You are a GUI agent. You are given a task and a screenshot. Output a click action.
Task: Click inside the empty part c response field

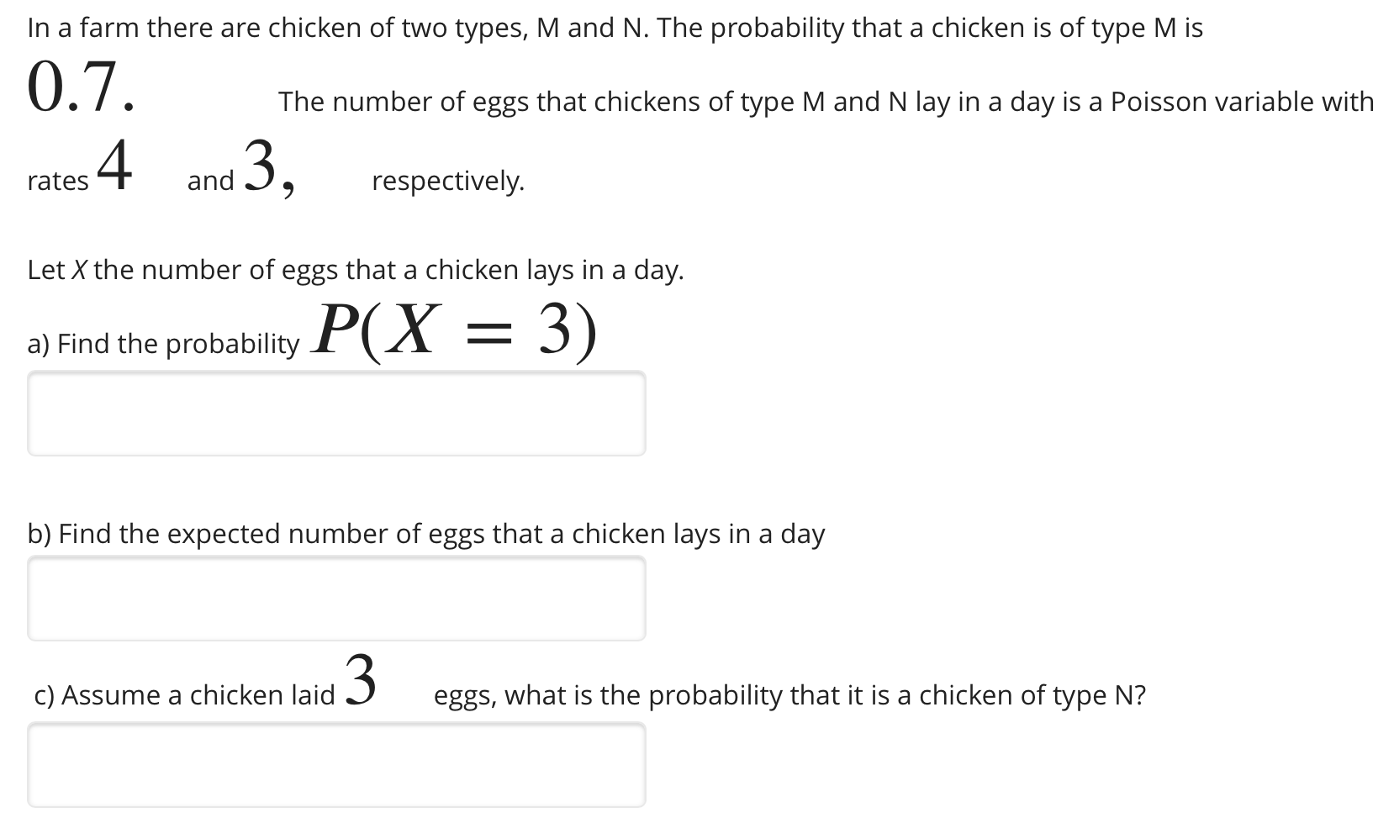pyautogui.click(x=336, y=765)
